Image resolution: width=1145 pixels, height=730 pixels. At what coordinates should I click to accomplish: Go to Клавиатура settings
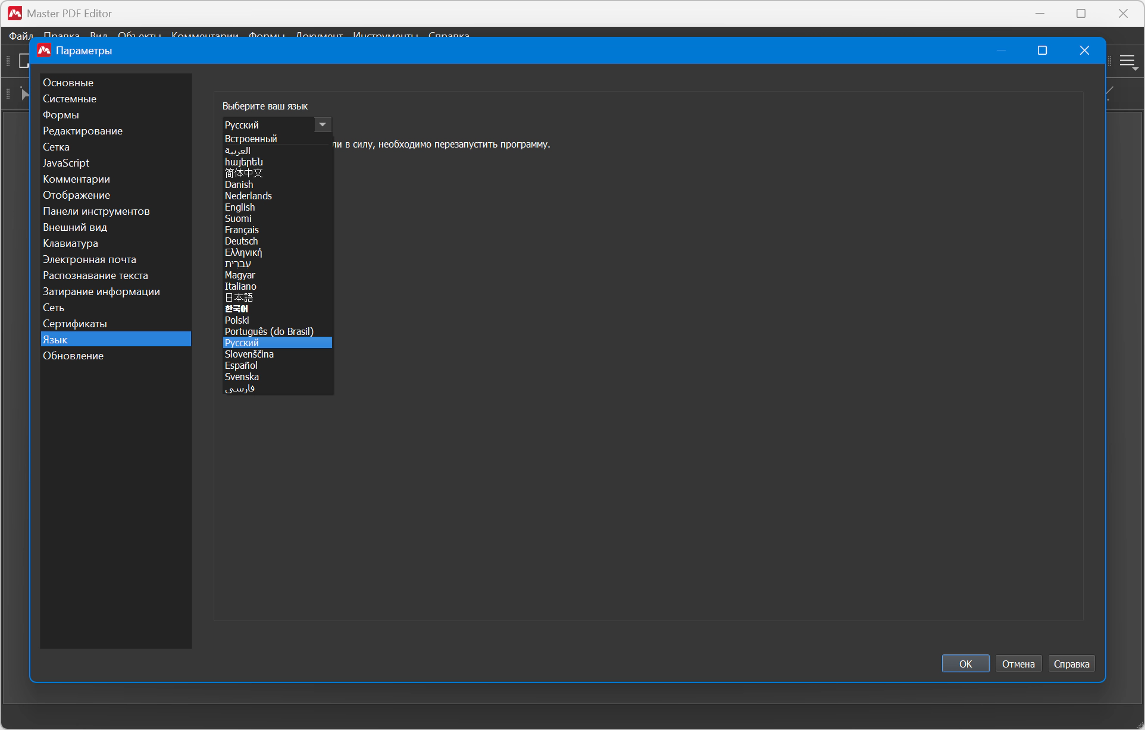click(x=116, y=243)
